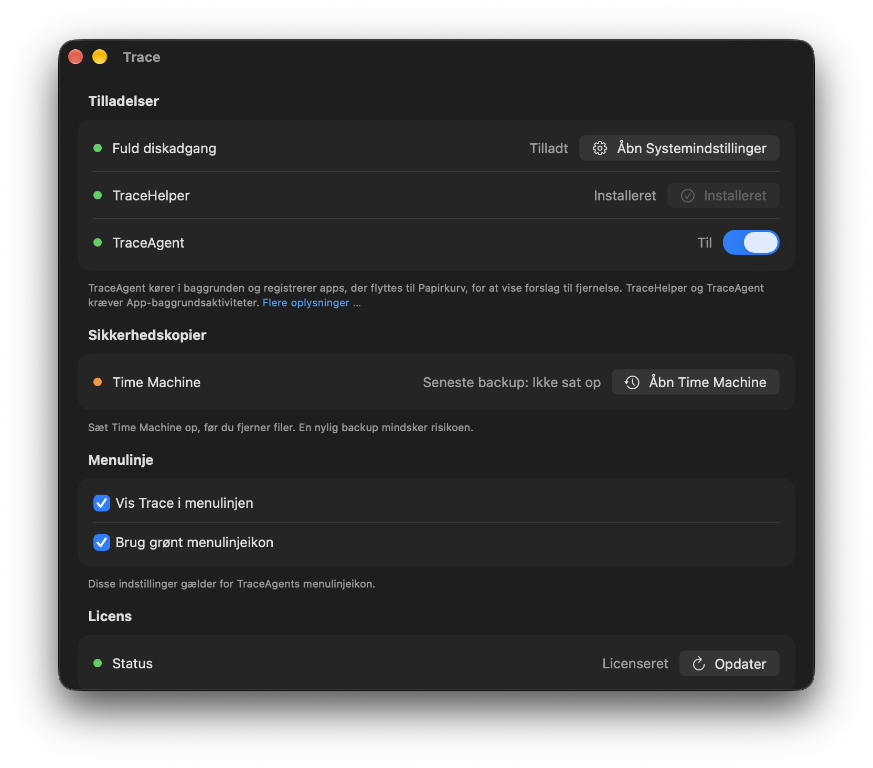This screenshot has height=768, width=873.
Task: Click the Seneste backup: Ikke sat op text
Action: (512, 382)
